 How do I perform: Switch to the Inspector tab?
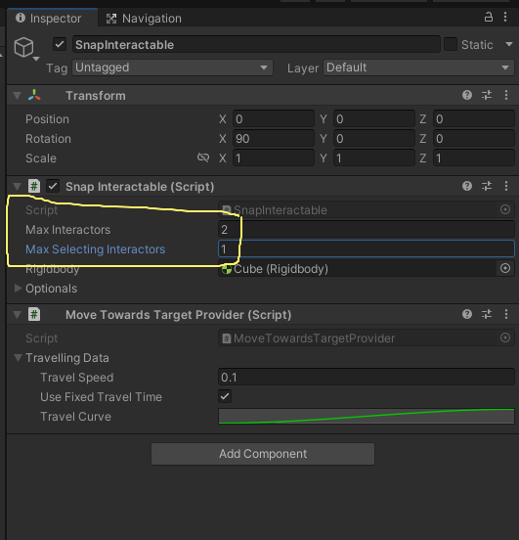point(52,18)
